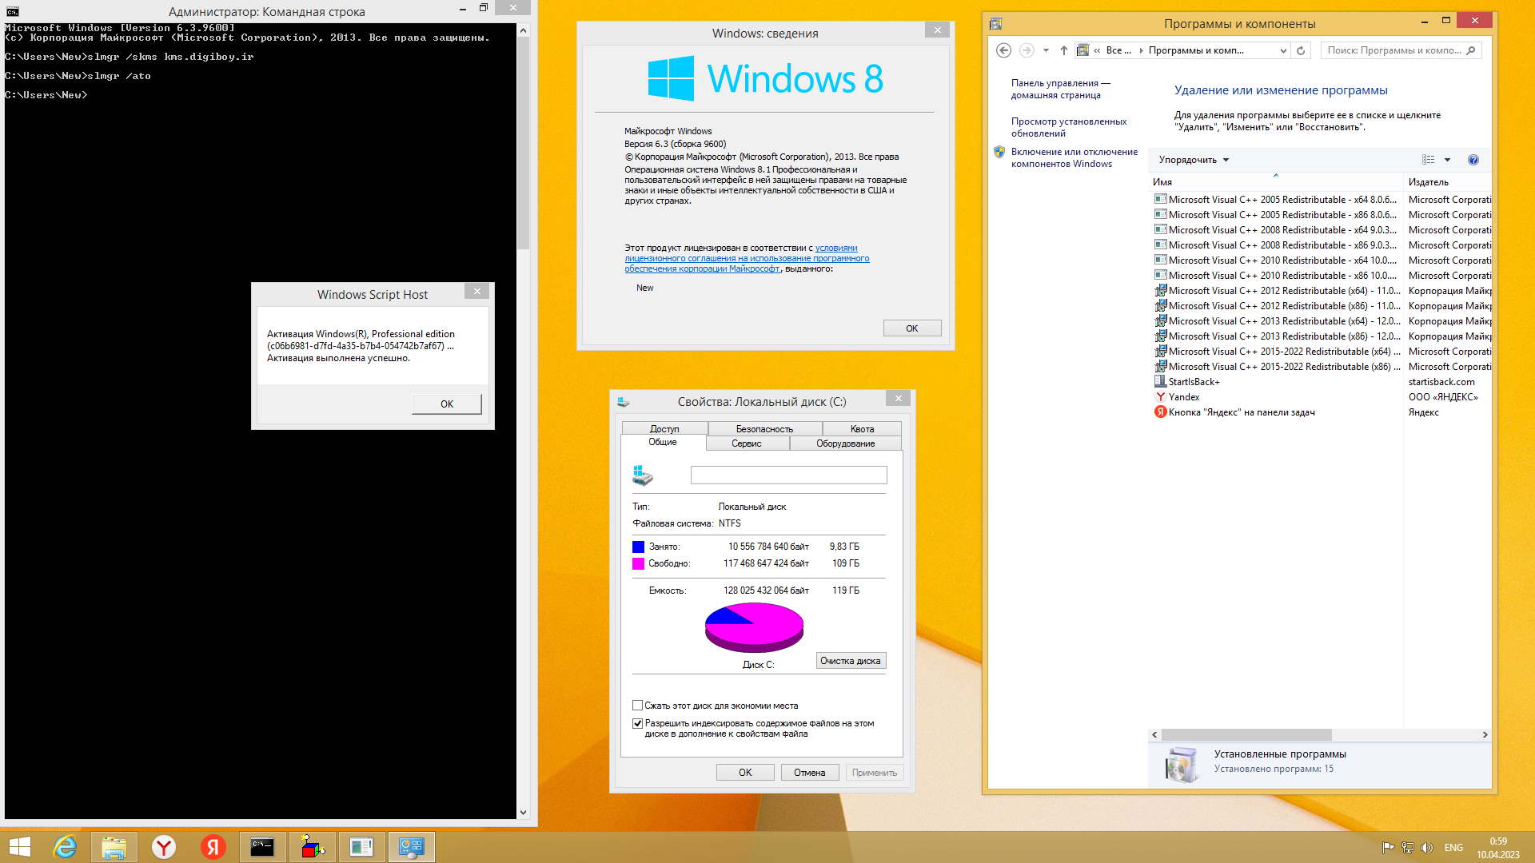The width and height of the screenshot is (1535, 863).
Task: Click the Очистка диска button
Action: click(x=850, y=661)
